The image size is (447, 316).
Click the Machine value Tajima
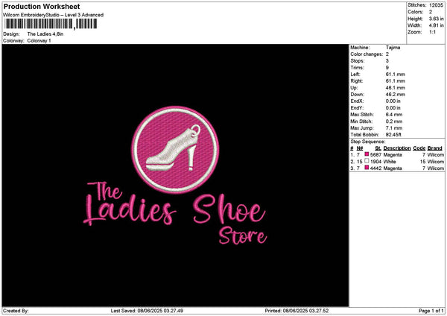tap(393, 48)
